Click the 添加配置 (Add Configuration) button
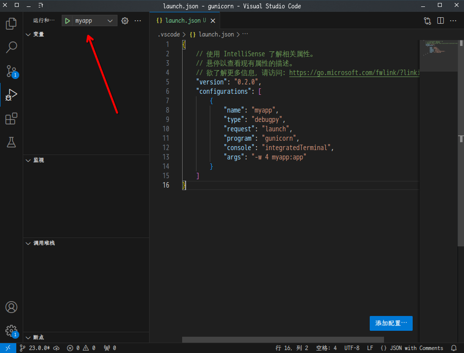Screen dimensions: 464x353 (391, 323)
